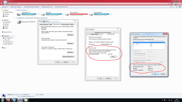Change view with the view icon
Screen dimensions: 182x102
click(x=171, y=7)
